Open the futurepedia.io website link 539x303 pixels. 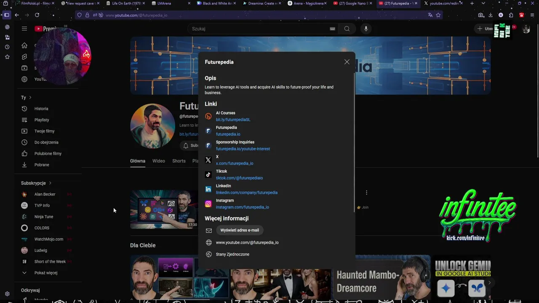point(228,134)
